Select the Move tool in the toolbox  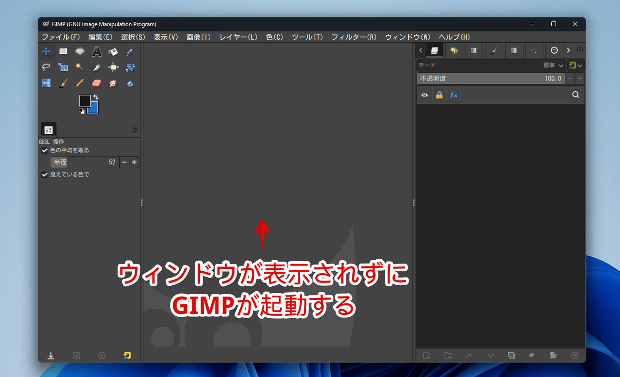pyautogui.click(x=46, y=51)
